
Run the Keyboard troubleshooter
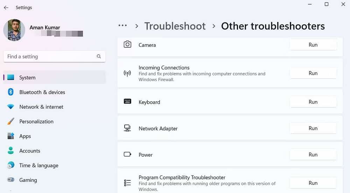tap(313, 102)
